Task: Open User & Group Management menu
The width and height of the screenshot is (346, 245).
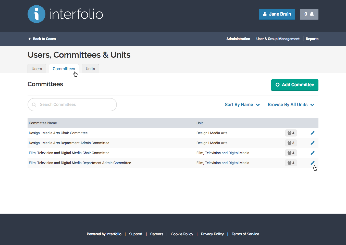Action: 278,39
